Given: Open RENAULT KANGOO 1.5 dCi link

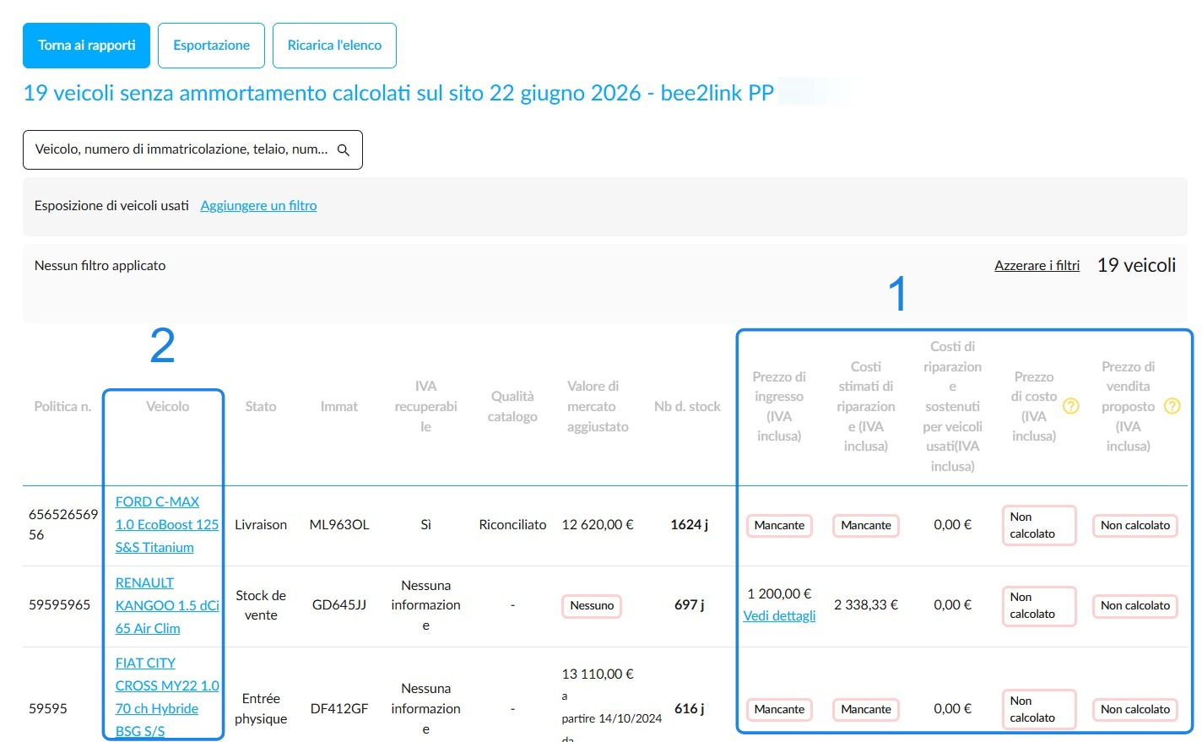Looking at the screenshot, I should (x=167, y=605).
